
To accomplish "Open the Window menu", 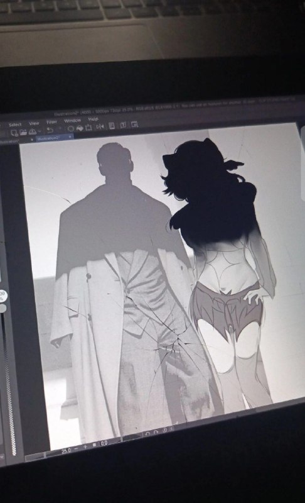I will click(72, 121).
